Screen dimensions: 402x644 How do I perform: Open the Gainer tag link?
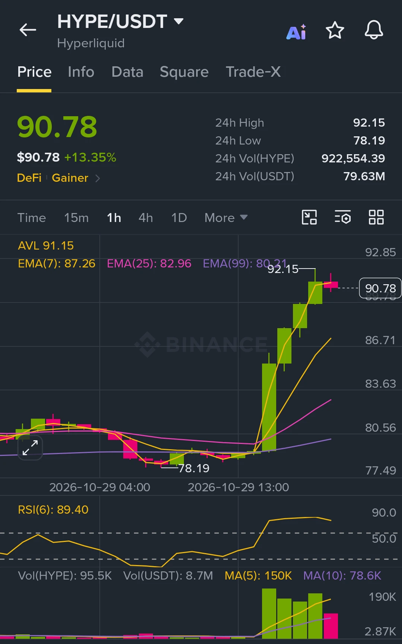pyautogui.click(x=70, y=178)
